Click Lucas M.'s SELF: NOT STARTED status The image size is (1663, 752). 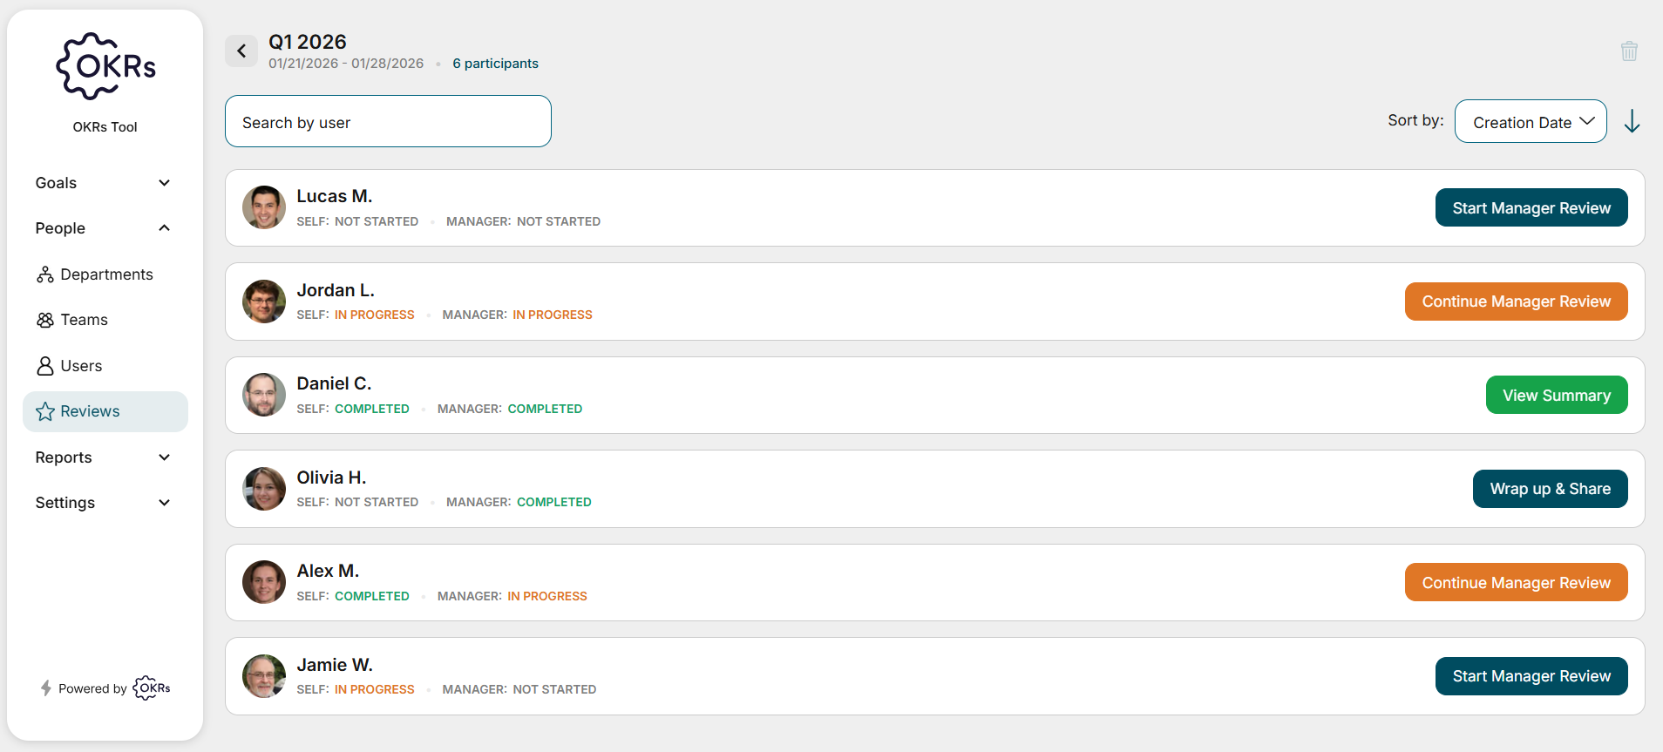[x=357, y=221]
